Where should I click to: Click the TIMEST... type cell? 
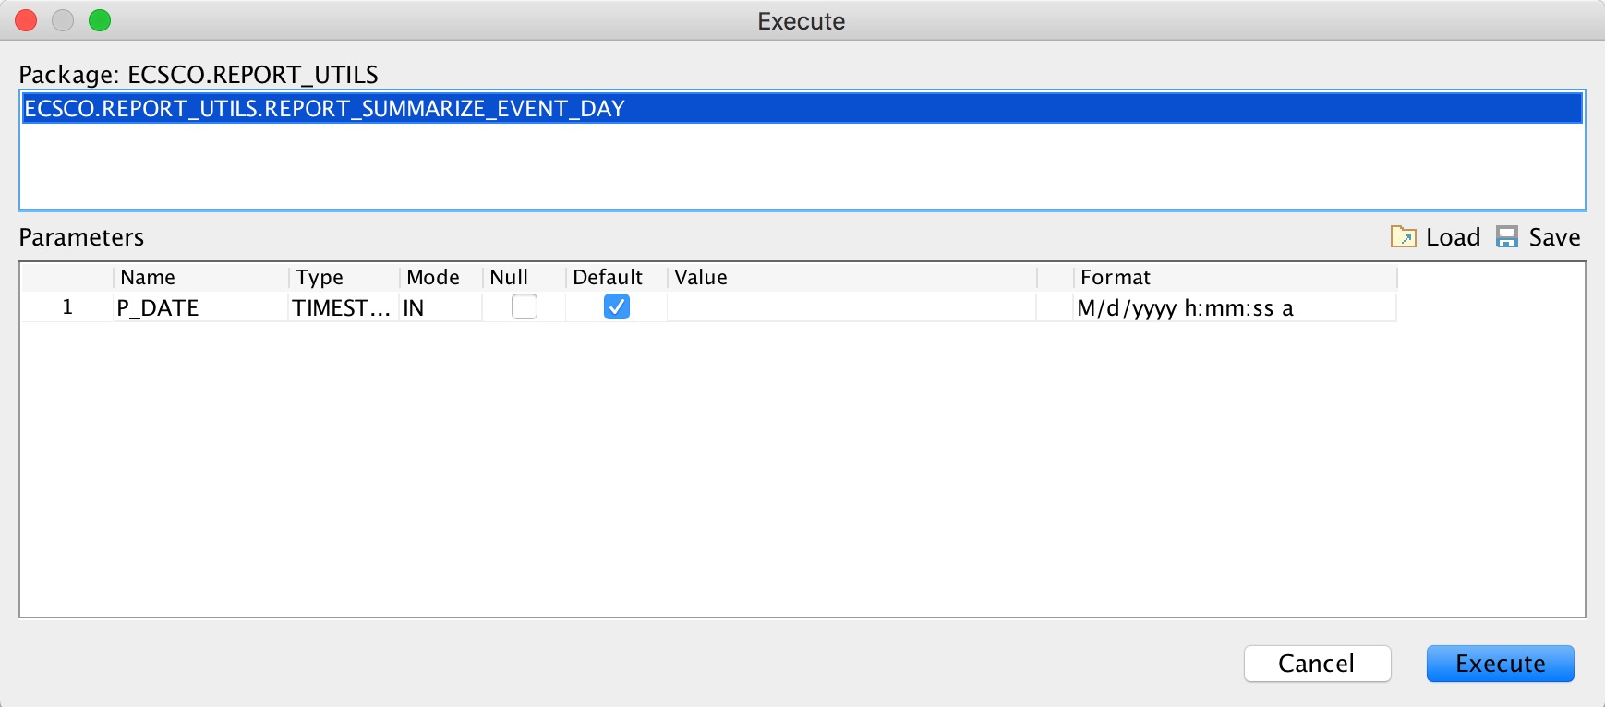[x=341, y=307]
